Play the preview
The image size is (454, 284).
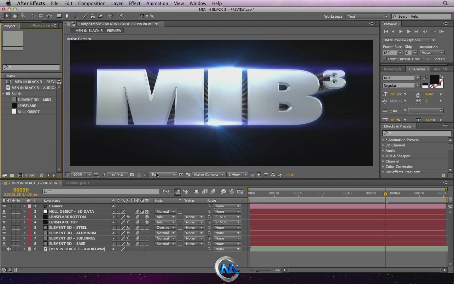(x=401, y=32)
